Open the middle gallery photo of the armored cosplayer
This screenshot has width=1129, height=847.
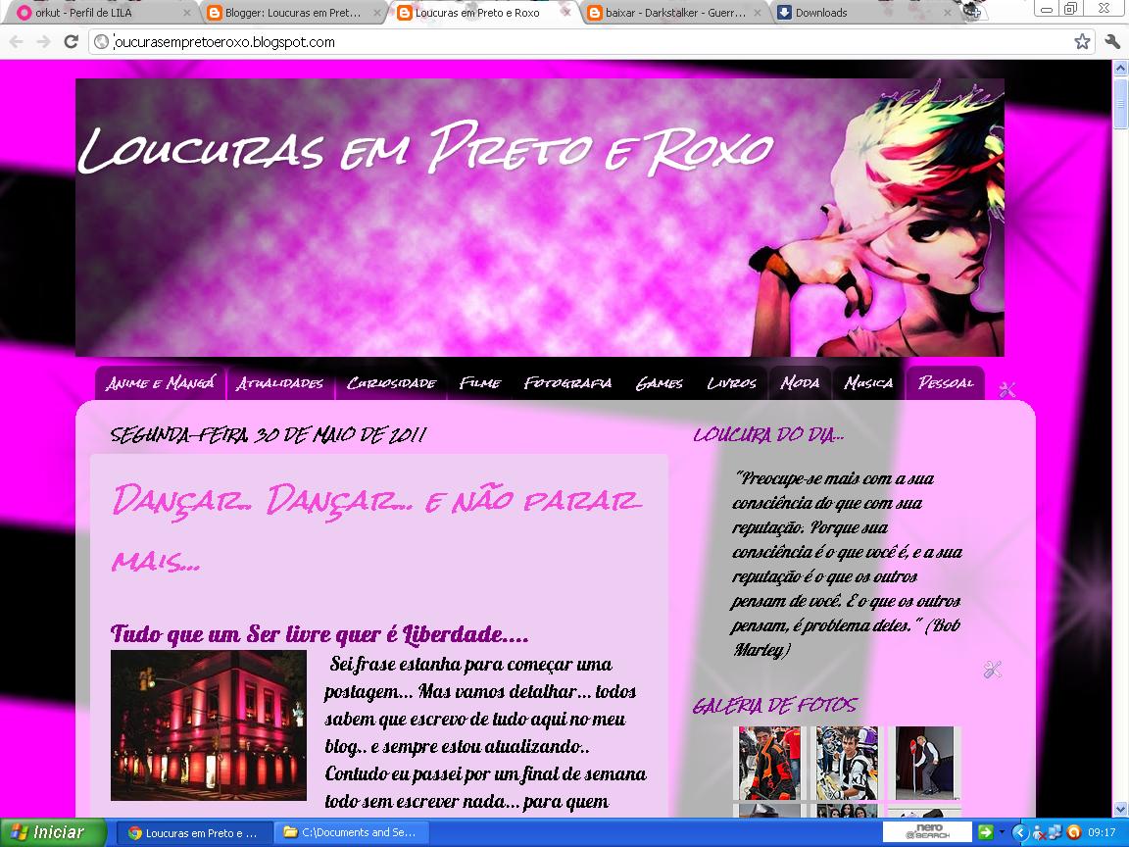click(847, 763)
